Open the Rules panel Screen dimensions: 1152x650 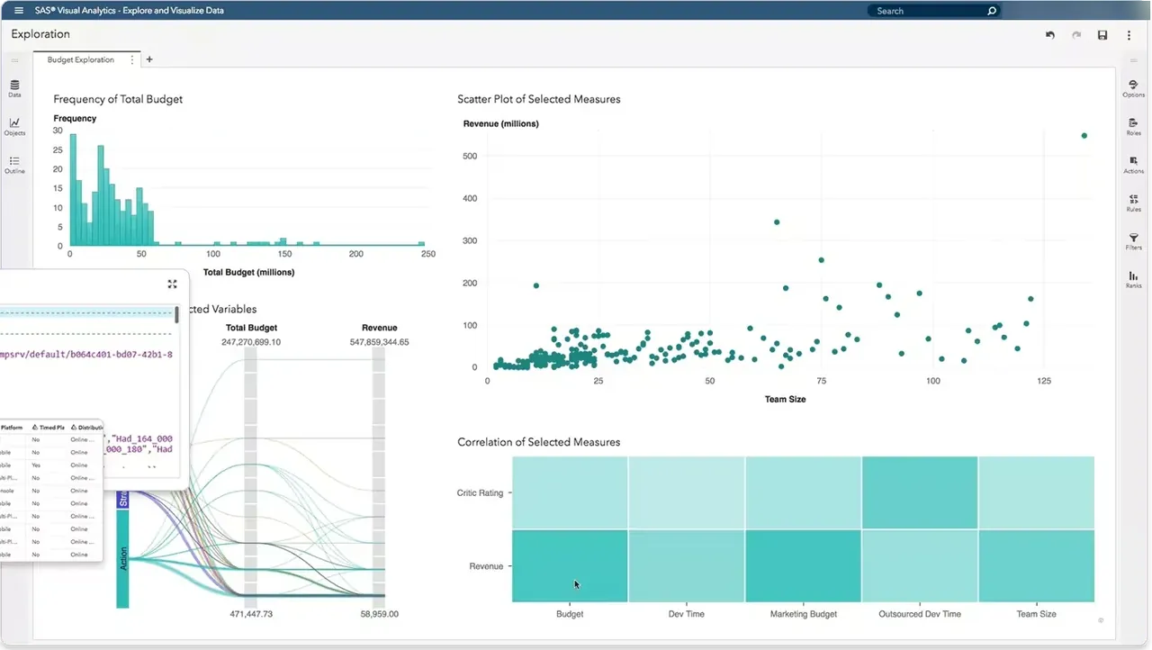coord(1134,203)
